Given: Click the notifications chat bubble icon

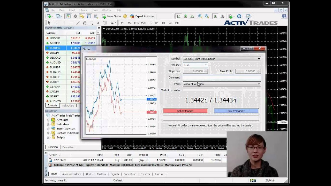Looking at the screenshot, I should 284,16.
